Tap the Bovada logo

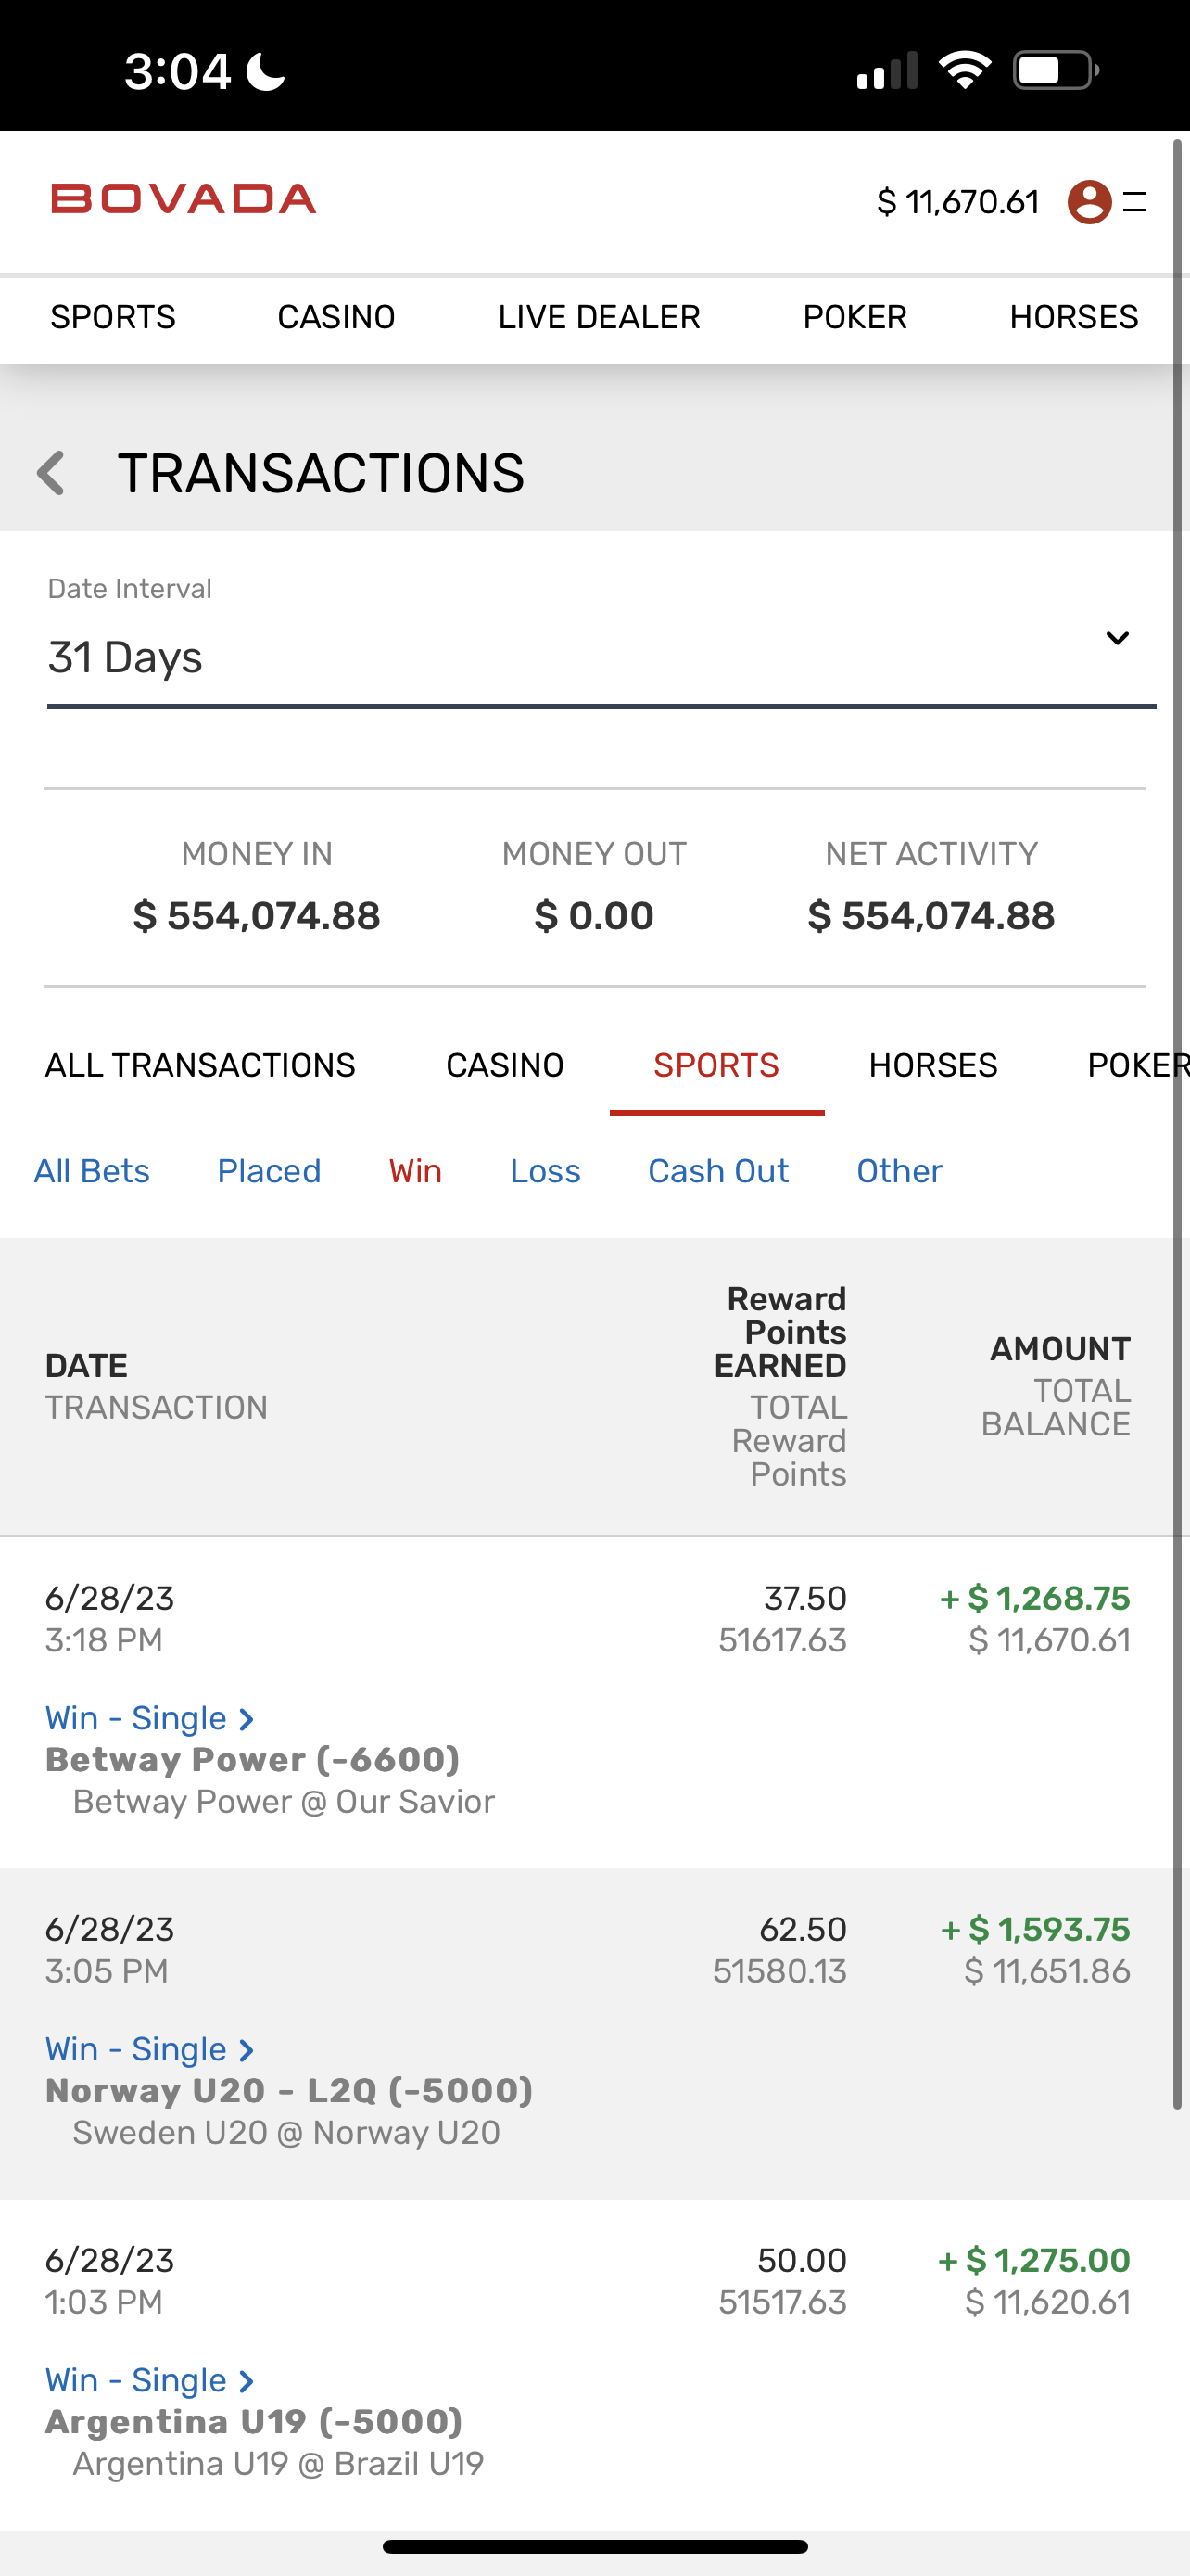[x=184, y=199]
